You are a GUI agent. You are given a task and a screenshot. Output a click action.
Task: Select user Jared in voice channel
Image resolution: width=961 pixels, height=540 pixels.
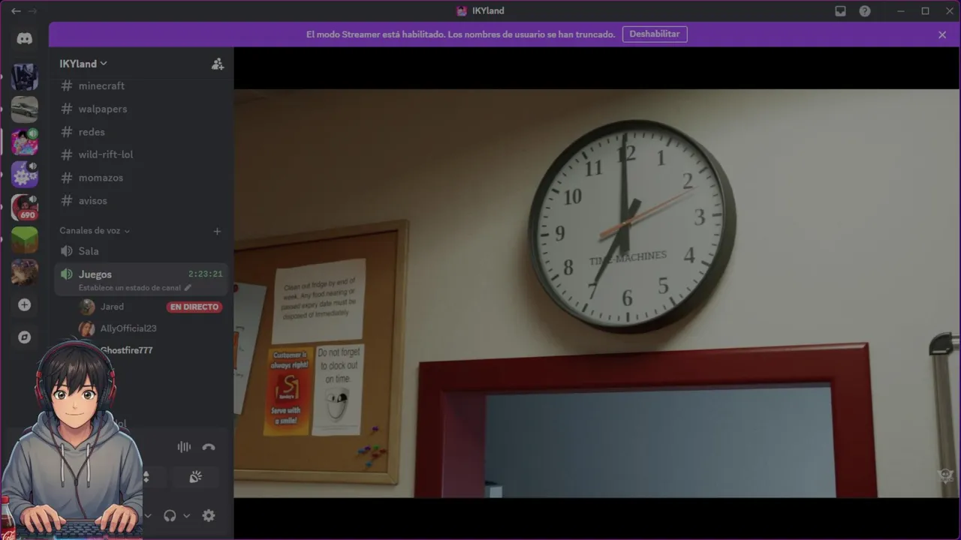tap(112, 307)
